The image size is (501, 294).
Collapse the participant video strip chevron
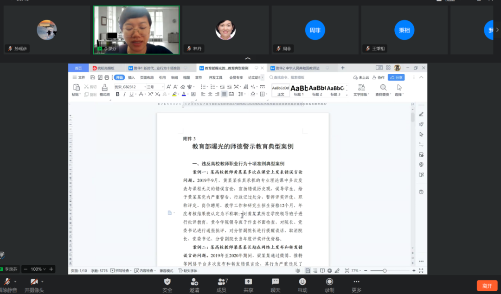(x=248, y=58)
